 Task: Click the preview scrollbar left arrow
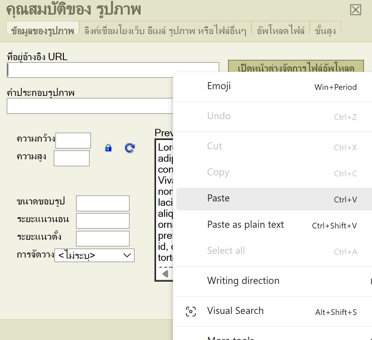click(165, 274)
